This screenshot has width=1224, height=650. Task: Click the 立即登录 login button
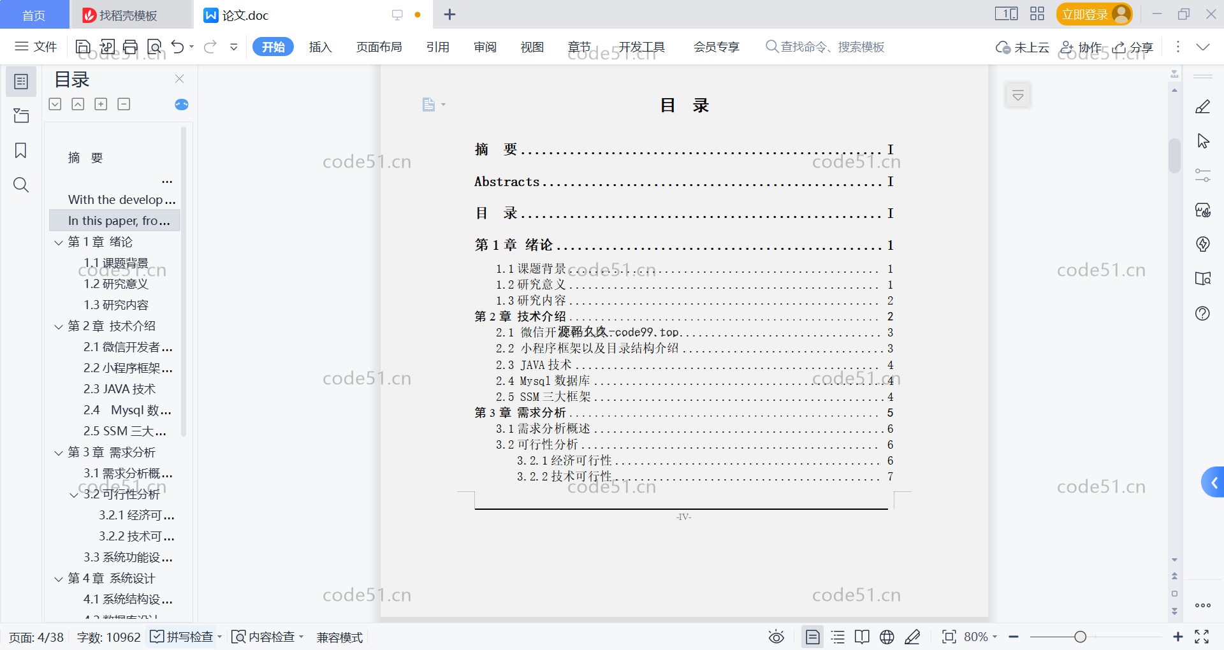coord(1094,14)
